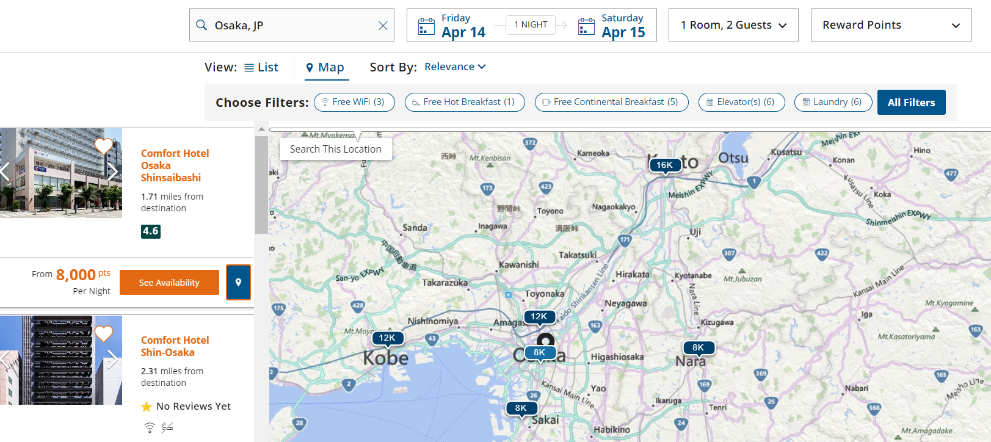
Task: Switch to Map view
Action: [x=325, y=67]
